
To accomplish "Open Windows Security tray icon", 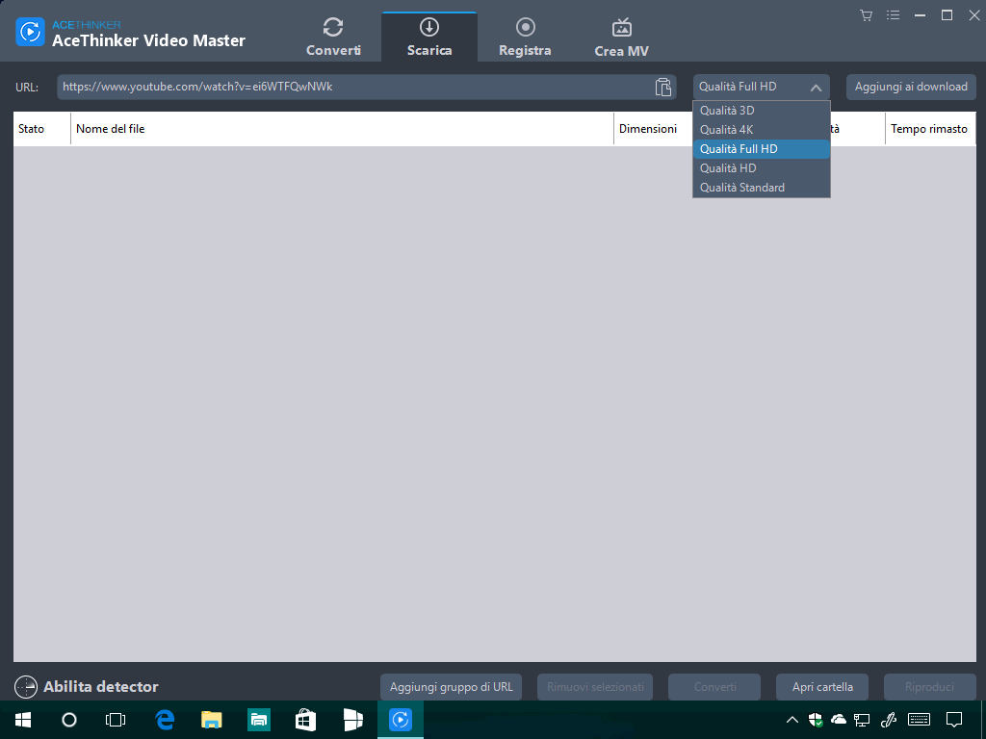I will (816, 720).
